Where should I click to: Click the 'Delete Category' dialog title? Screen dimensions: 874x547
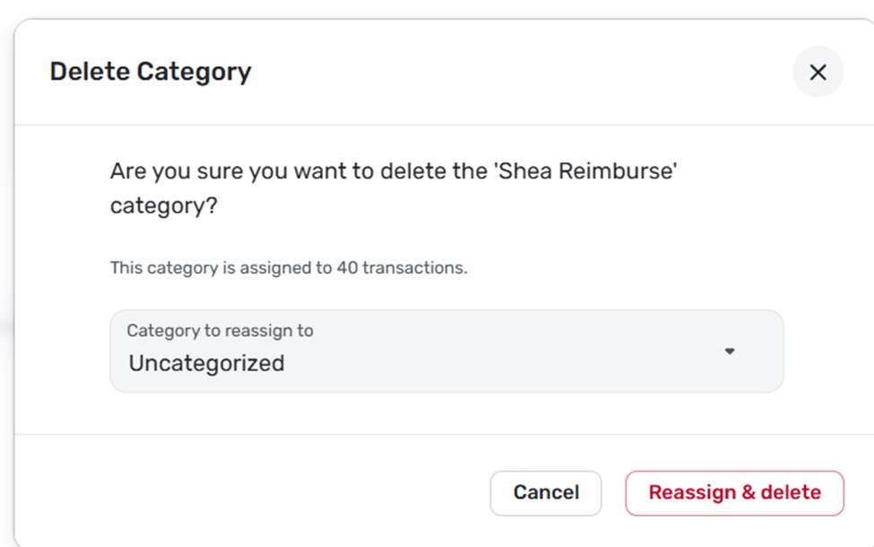(x=151, y=72)
